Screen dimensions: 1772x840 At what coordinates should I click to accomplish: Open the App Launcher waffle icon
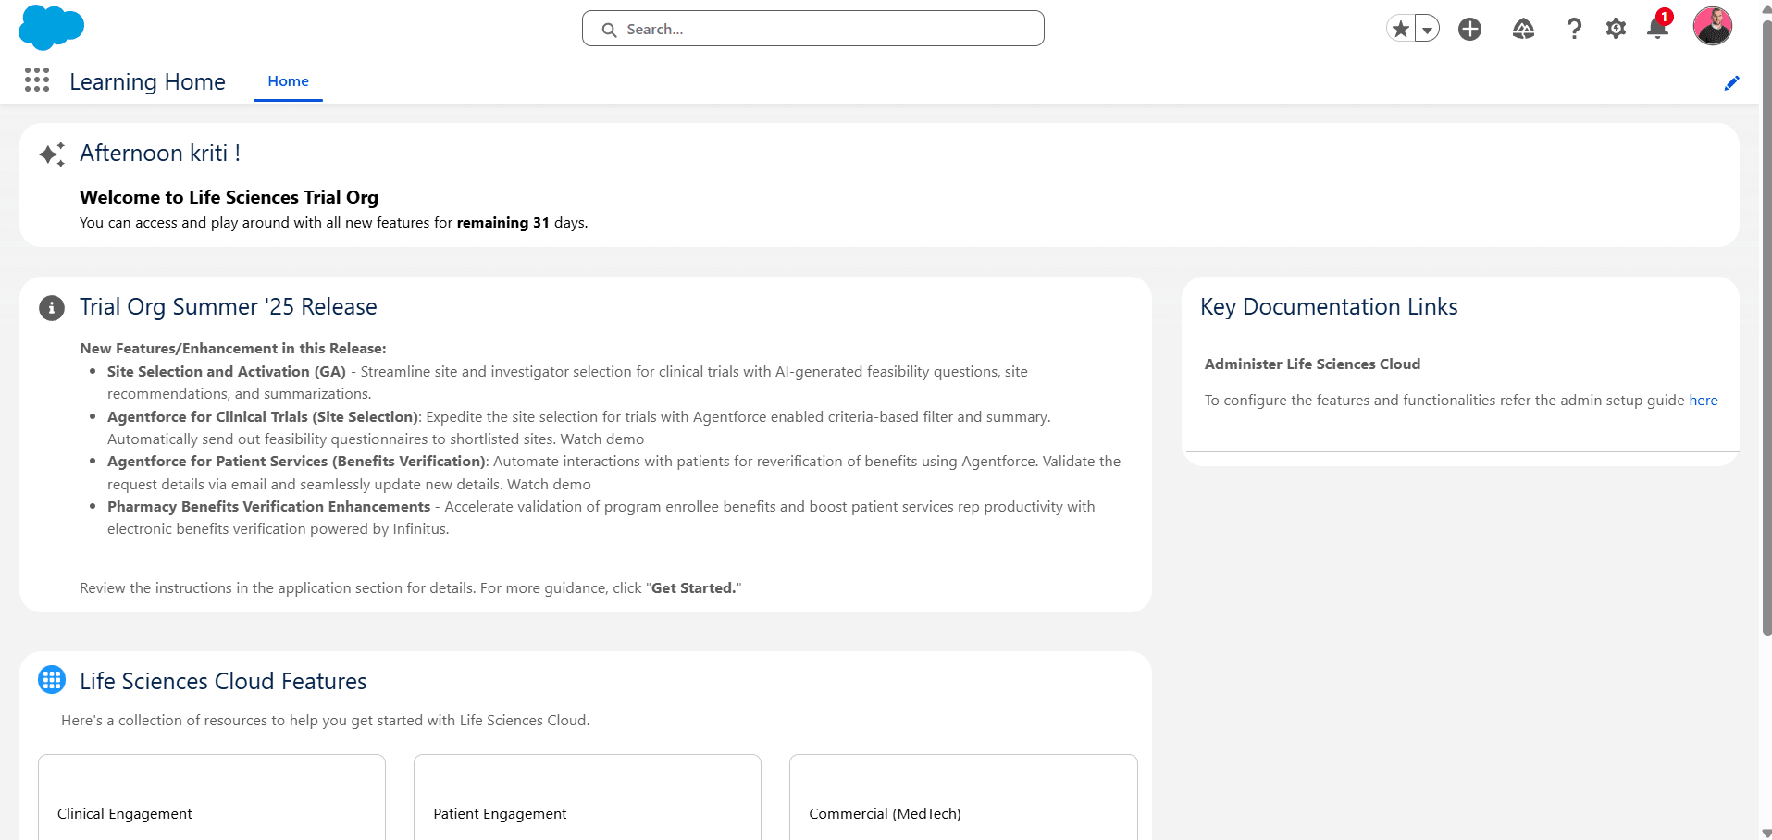37,80
